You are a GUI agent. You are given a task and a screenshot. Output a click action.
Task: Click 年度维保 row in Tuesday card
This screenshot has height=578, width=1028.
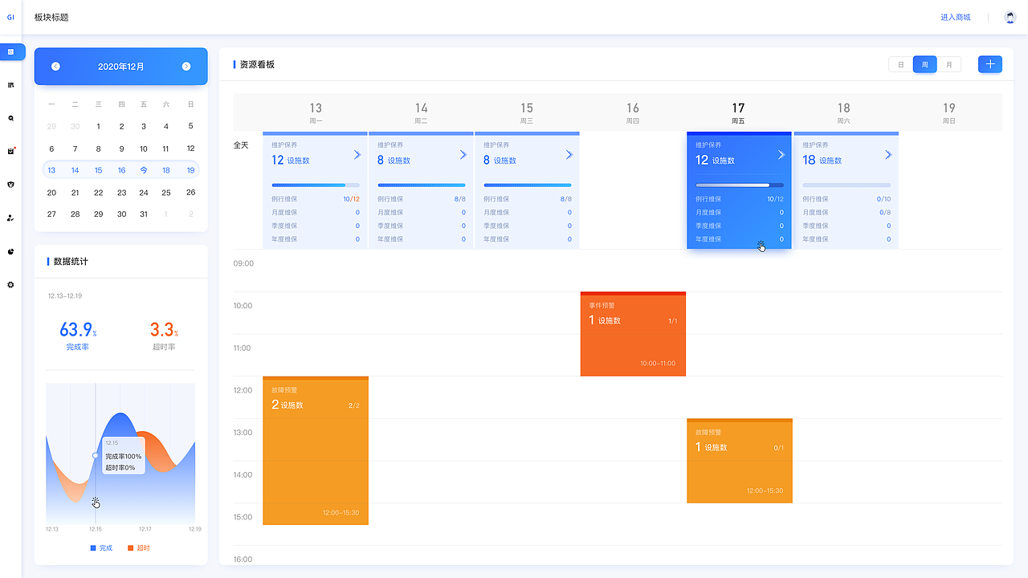tap(422, 239)
